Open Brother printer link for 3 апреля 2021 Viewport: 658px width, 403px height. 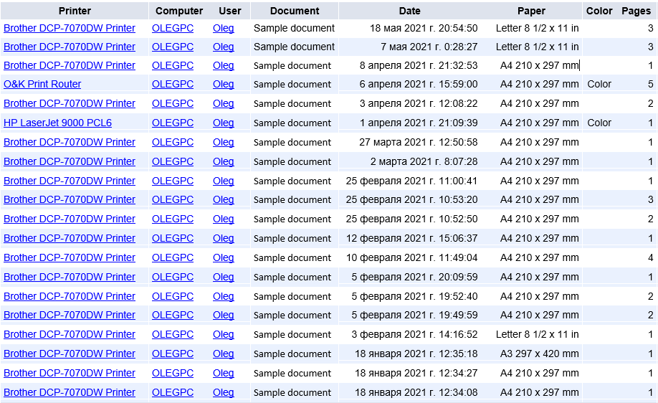(x=70, y=103)
